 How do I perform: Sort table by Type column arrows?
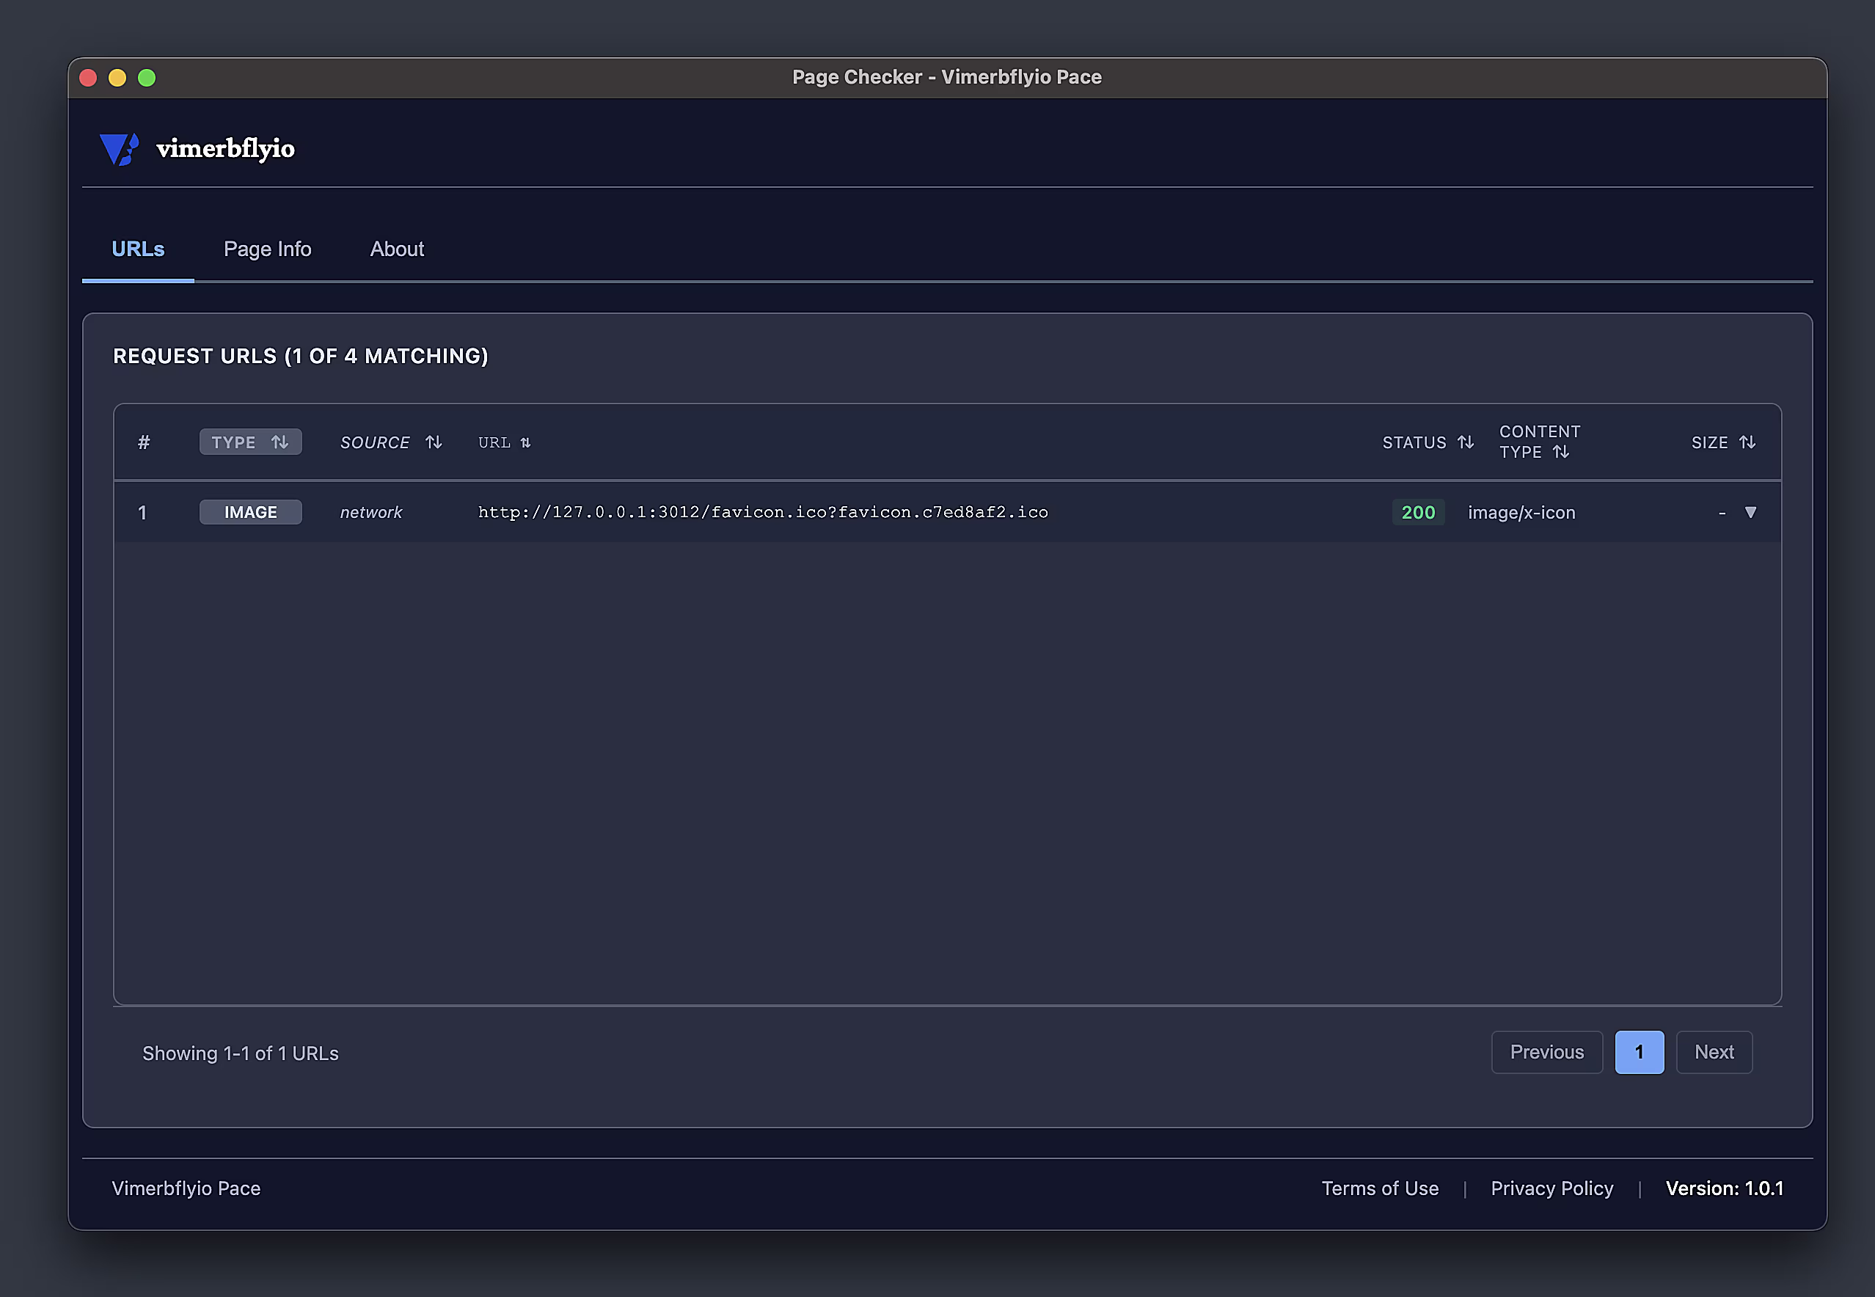coord(279,442)
